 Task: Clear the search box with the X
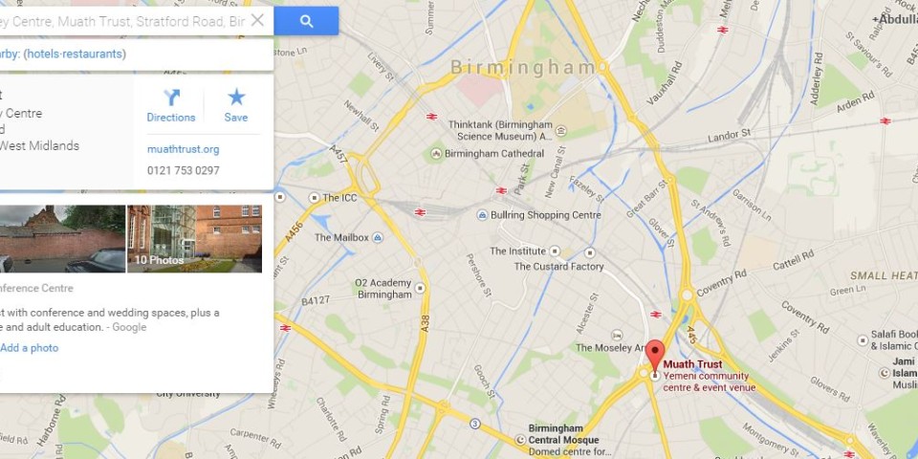pos(257,20)
